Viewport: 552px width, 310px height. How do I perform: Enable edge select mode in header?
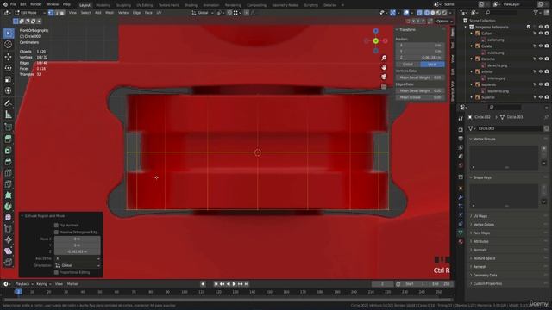56,13
